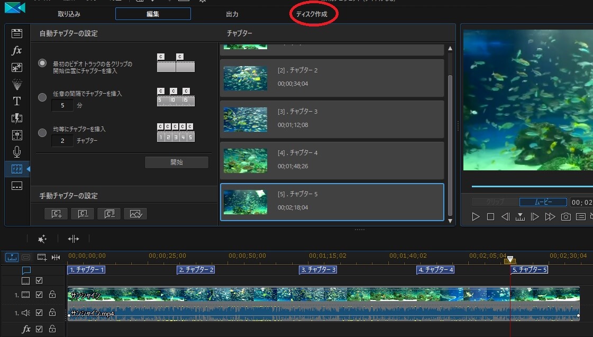
Task: Select チャプター 5 in chapter list
Action: [x=332, y=202]
